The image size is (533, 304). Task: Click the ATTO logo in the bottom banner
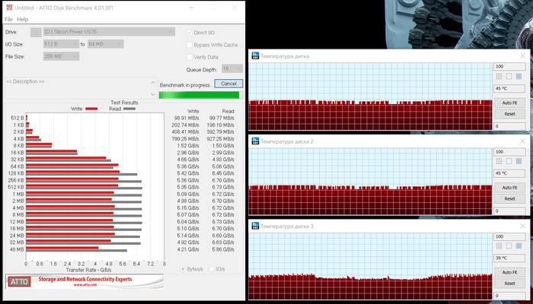(x=19, y=282)
